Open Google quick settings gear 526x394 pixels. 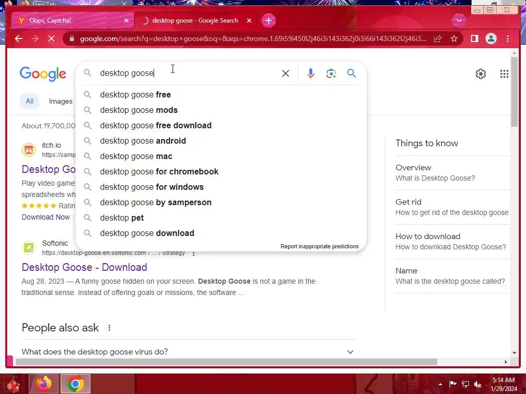coord(481,74)
